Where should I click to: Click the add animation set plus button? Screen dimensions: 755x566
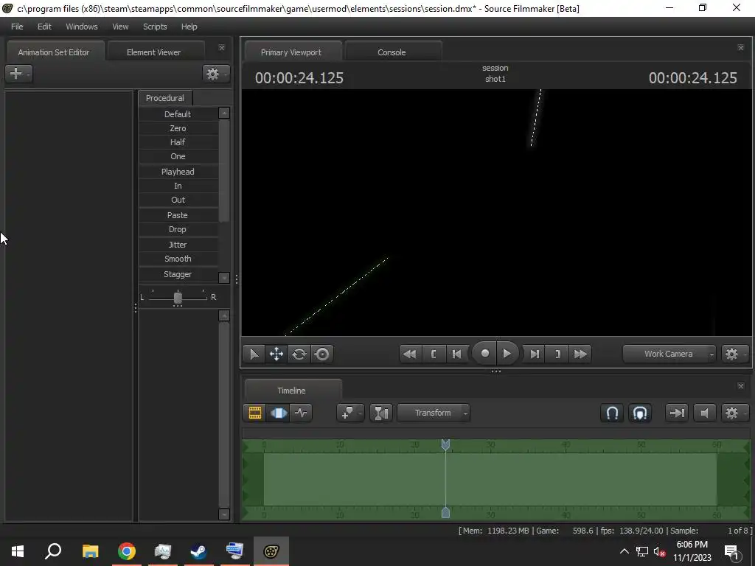[x=18, y=74]
